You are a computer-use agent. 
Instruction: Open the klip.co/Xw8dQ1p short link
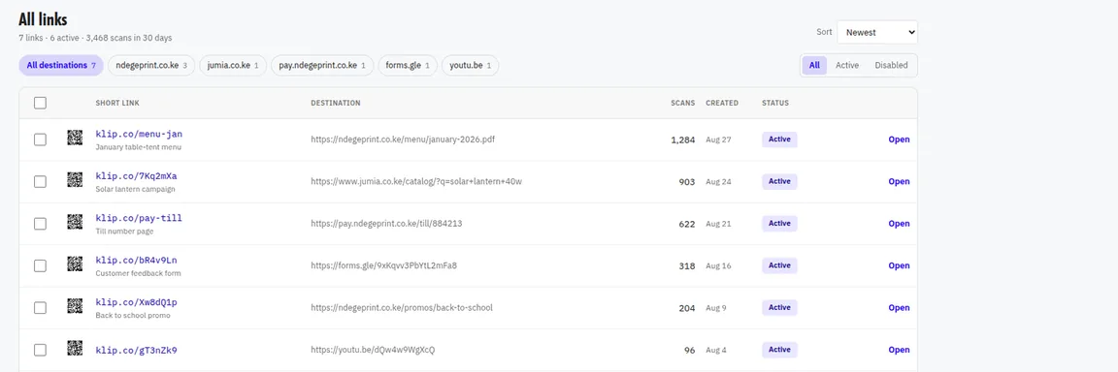pos(136,301)
